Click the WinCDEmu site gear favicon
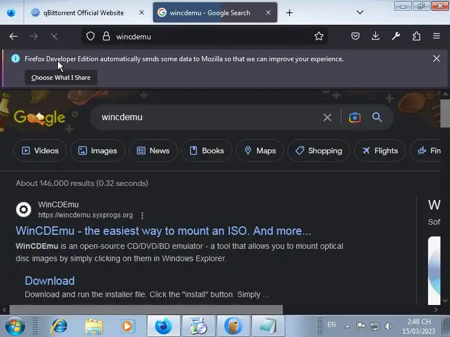450x337 pixels. (x=24, y=210)
